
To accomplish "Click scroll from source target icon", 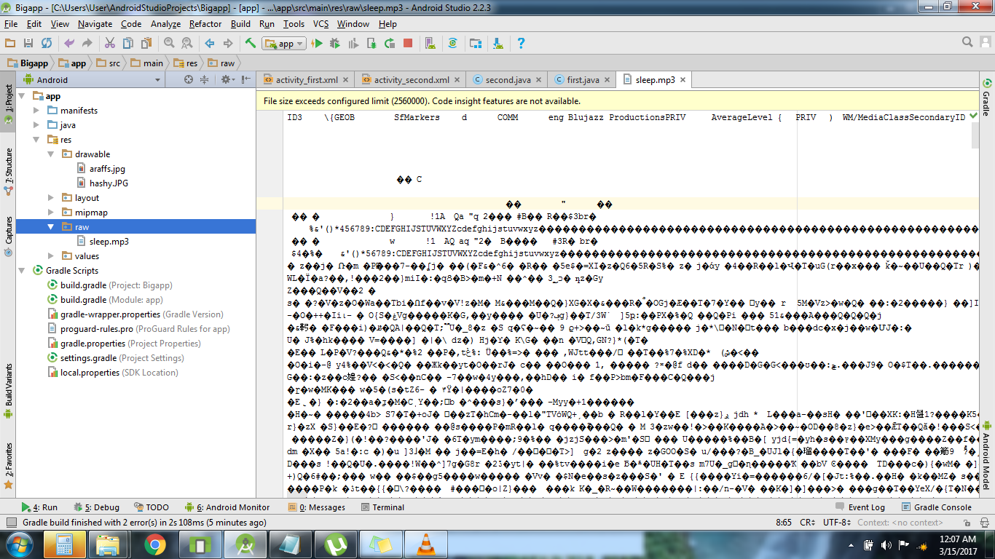I will tap(189, 80).
